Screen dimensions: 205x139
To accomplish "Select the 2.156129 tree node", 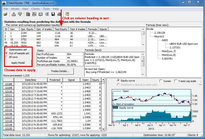I will pos(160,33).
